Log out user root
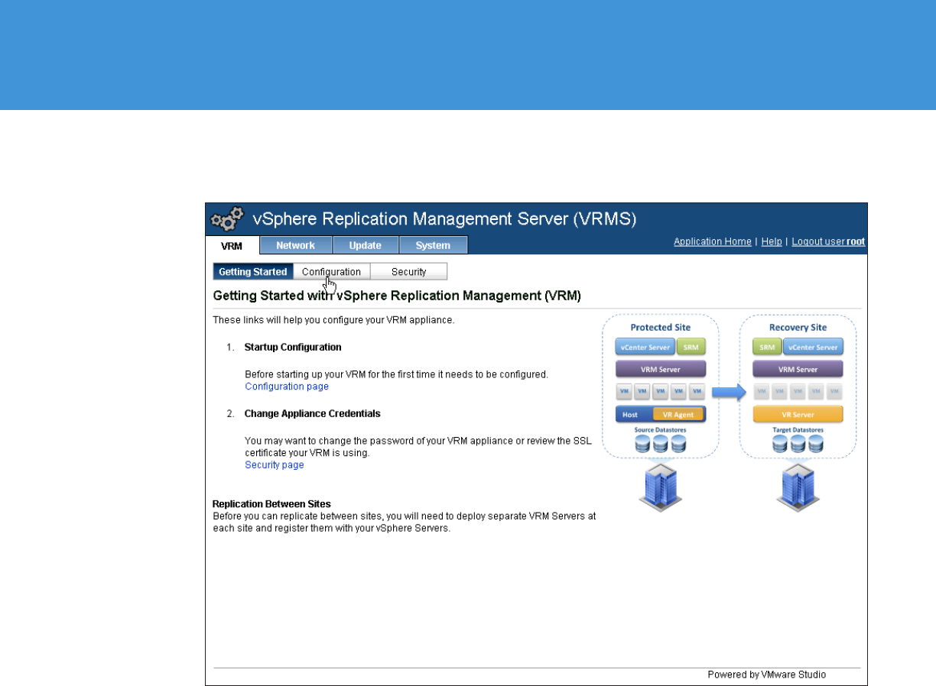Screen dimensions: 936x686 tap(828, 241)
